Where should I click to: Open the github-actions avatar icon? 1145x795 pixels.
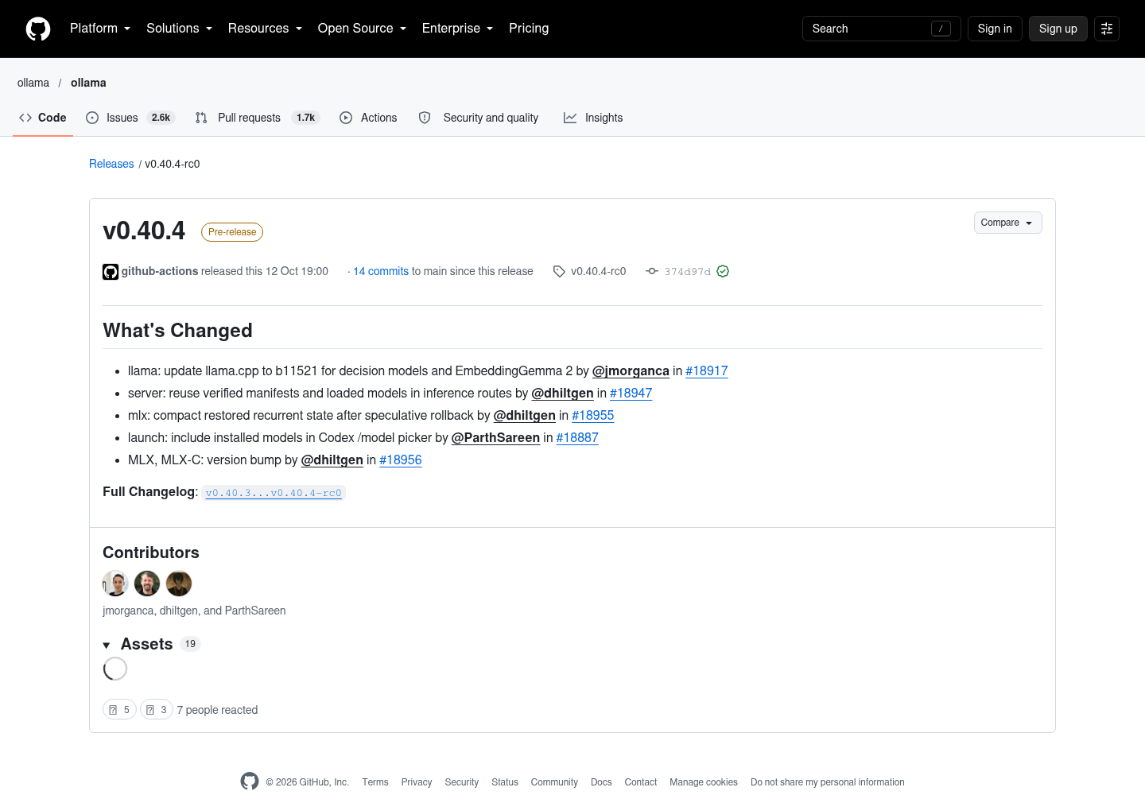tap(111, 272)
